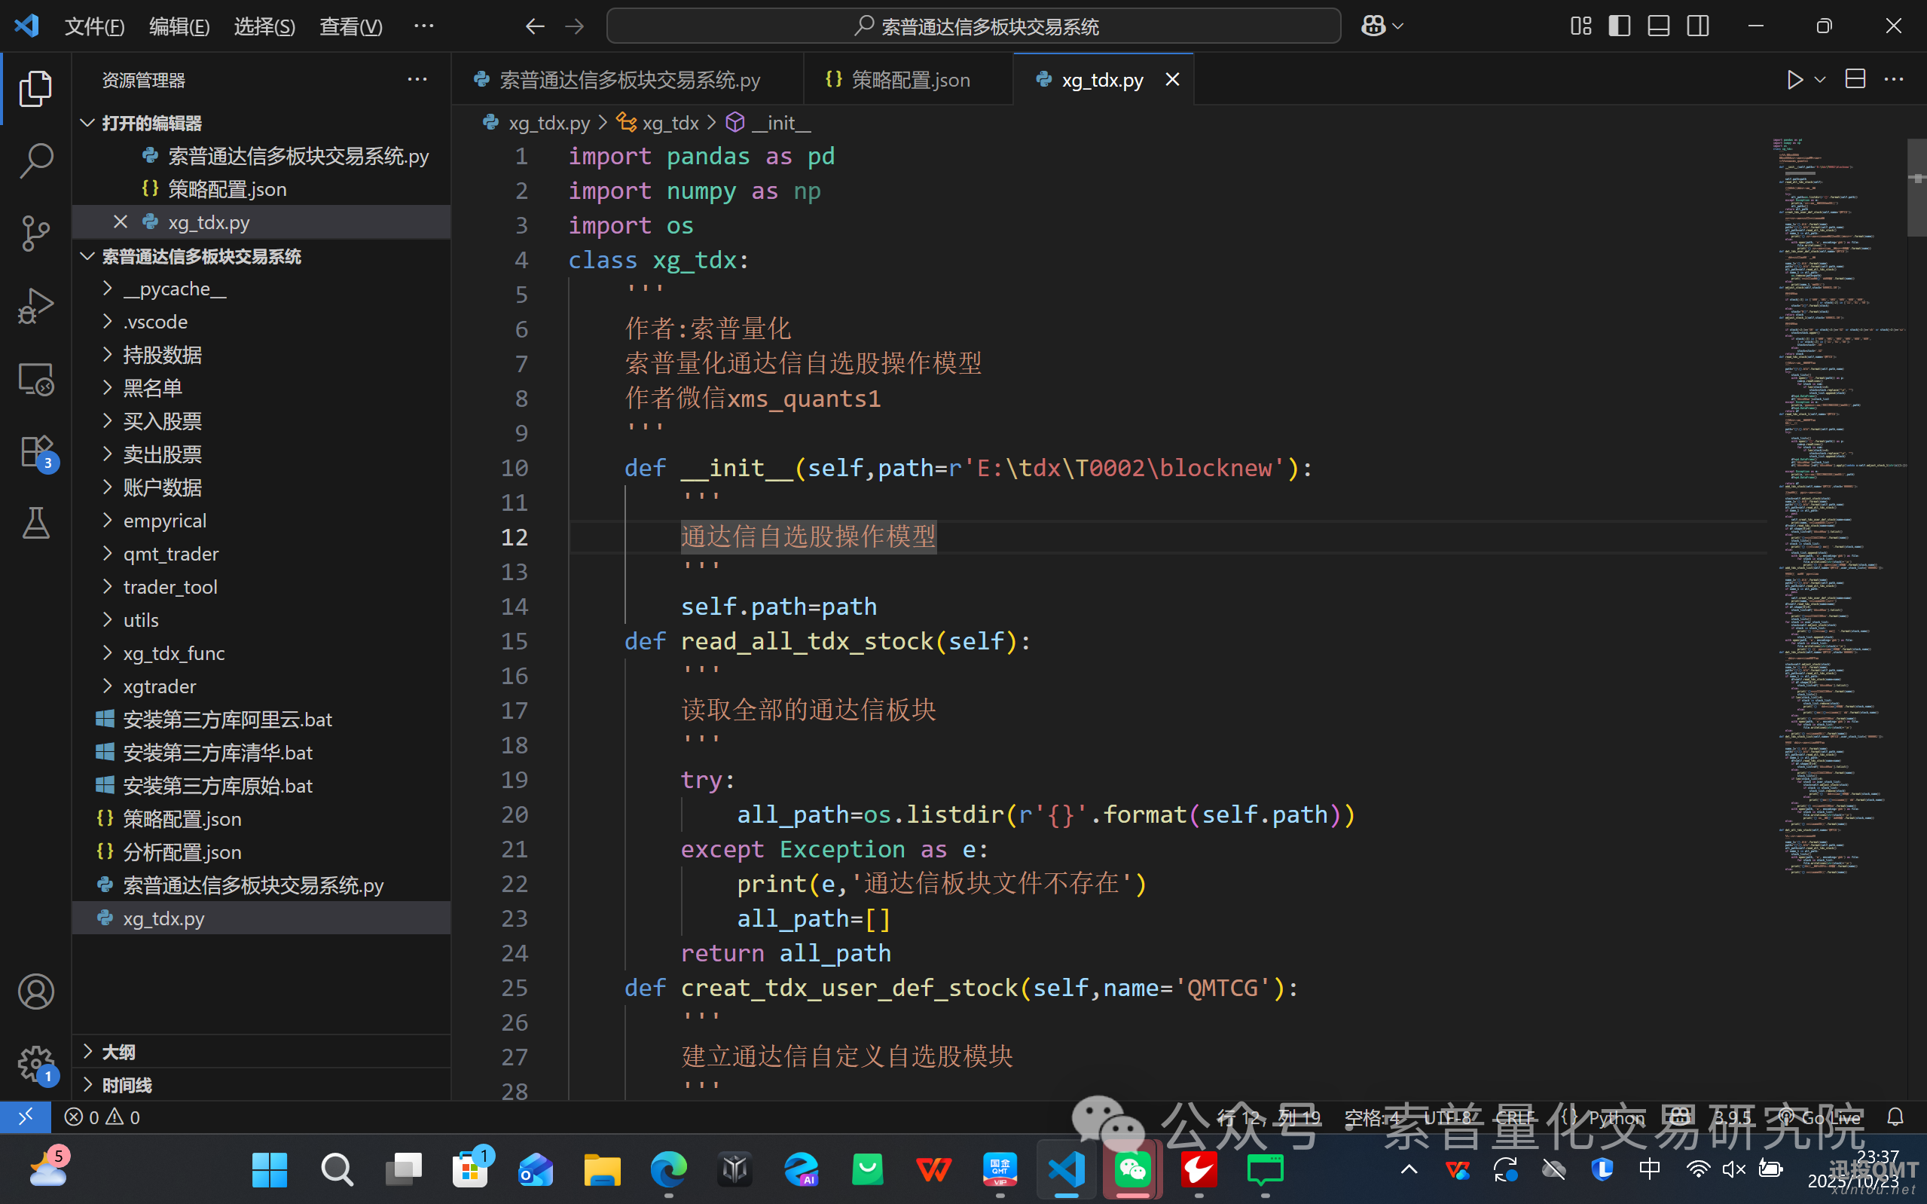
Task: Open the 文件(F) menu
Action: pyautogui.click(x=94, y=26)
